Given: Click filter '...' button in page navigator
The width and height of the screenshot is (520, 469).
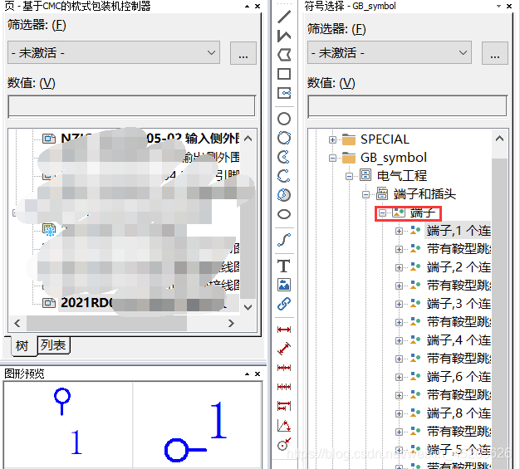Looking at the screenshot, I should (x=243, y=53).
